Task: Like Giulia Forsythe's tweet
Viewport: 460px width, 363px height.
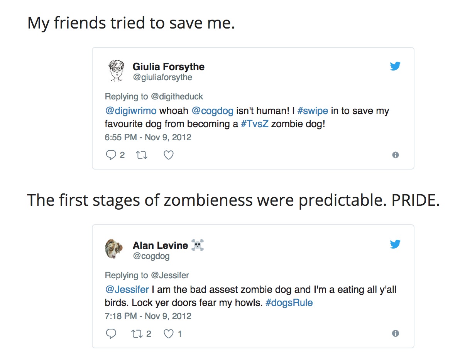Action: [169, 155]
